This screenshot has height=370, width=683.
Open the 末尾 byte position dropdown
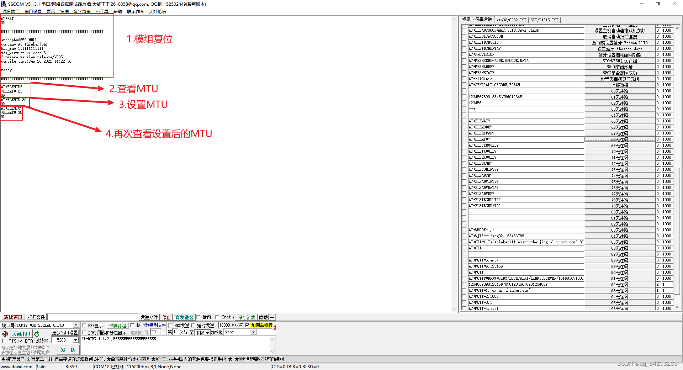coord(207,333)
